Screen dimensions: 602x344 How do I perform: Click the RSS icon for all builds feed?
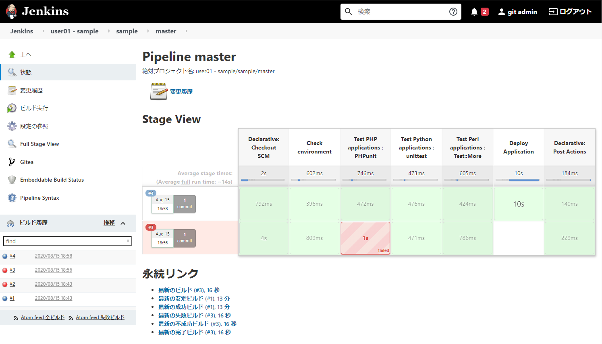16,318
